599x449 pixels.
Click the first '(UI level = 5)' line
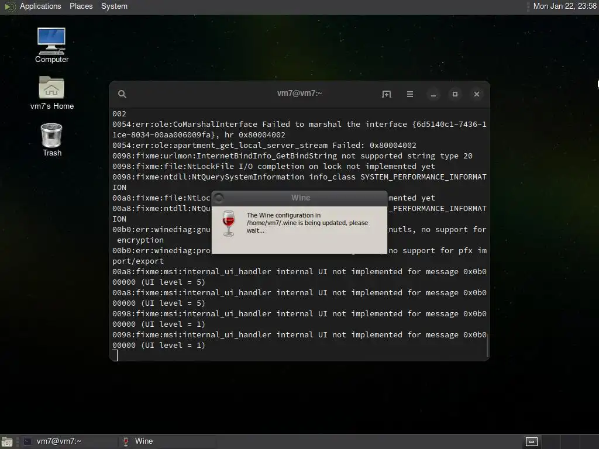tap(159, 282)
